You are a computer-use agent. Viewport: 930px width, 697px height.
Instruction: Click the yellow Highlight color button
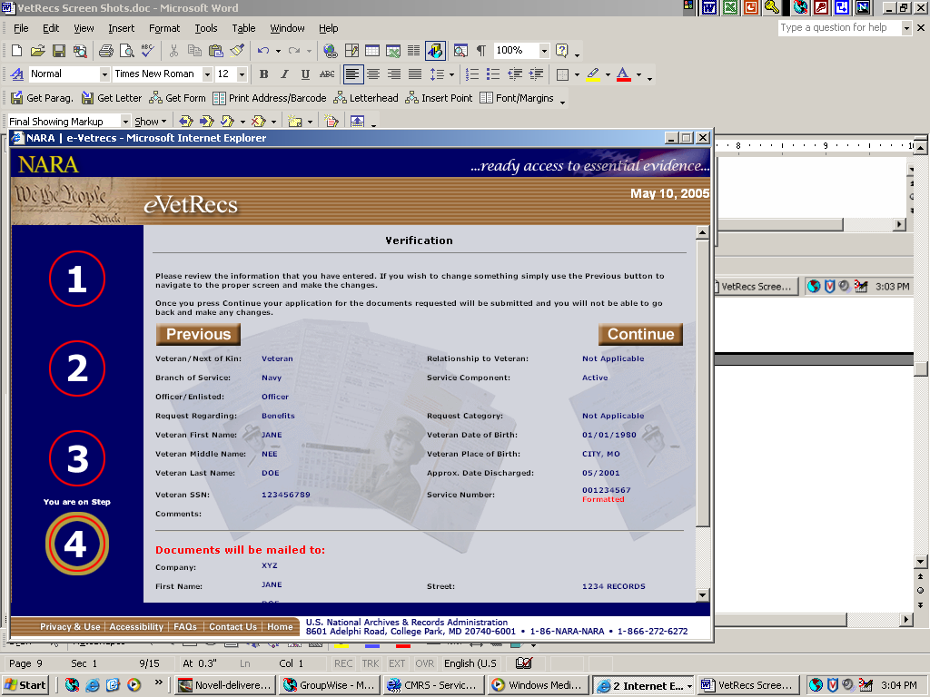pyautogui.click(x=592, y=74)
